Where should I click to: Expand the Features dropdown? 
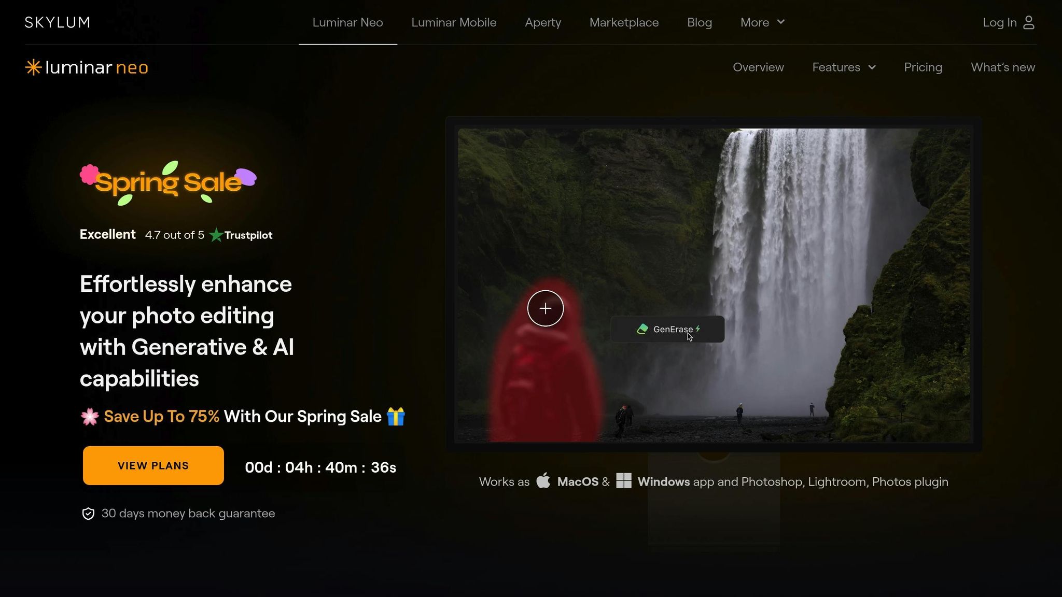(844, 67)
